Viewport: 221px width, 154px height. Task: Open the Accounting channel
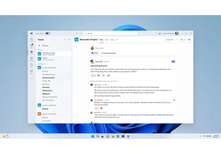click(46, 121)
